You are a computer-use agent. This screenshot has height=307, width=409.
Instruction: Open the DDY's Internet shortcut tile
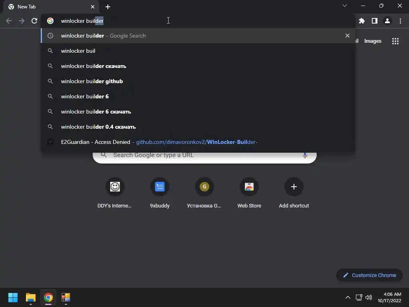115,193
